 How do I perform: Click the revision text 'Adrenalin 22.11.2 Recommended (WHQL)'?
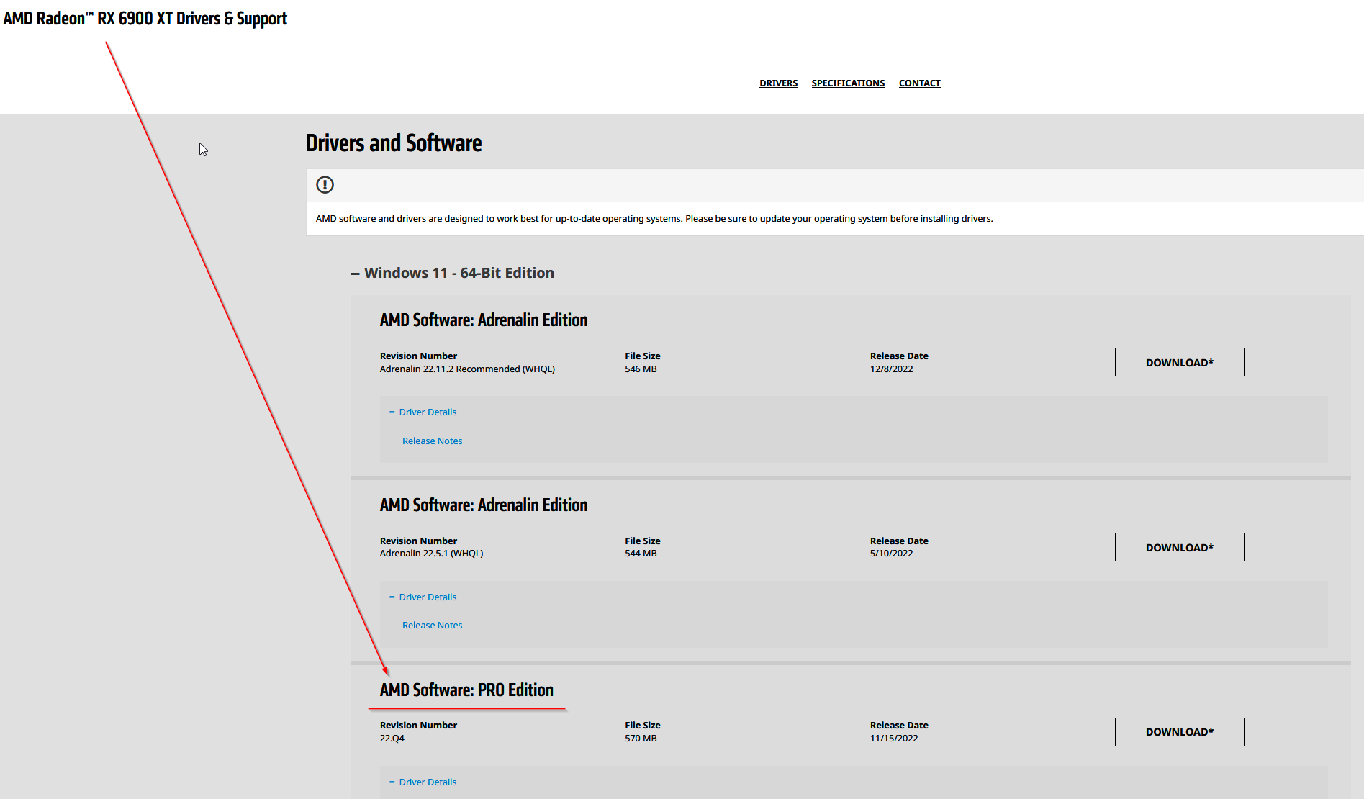coord(467,369)
